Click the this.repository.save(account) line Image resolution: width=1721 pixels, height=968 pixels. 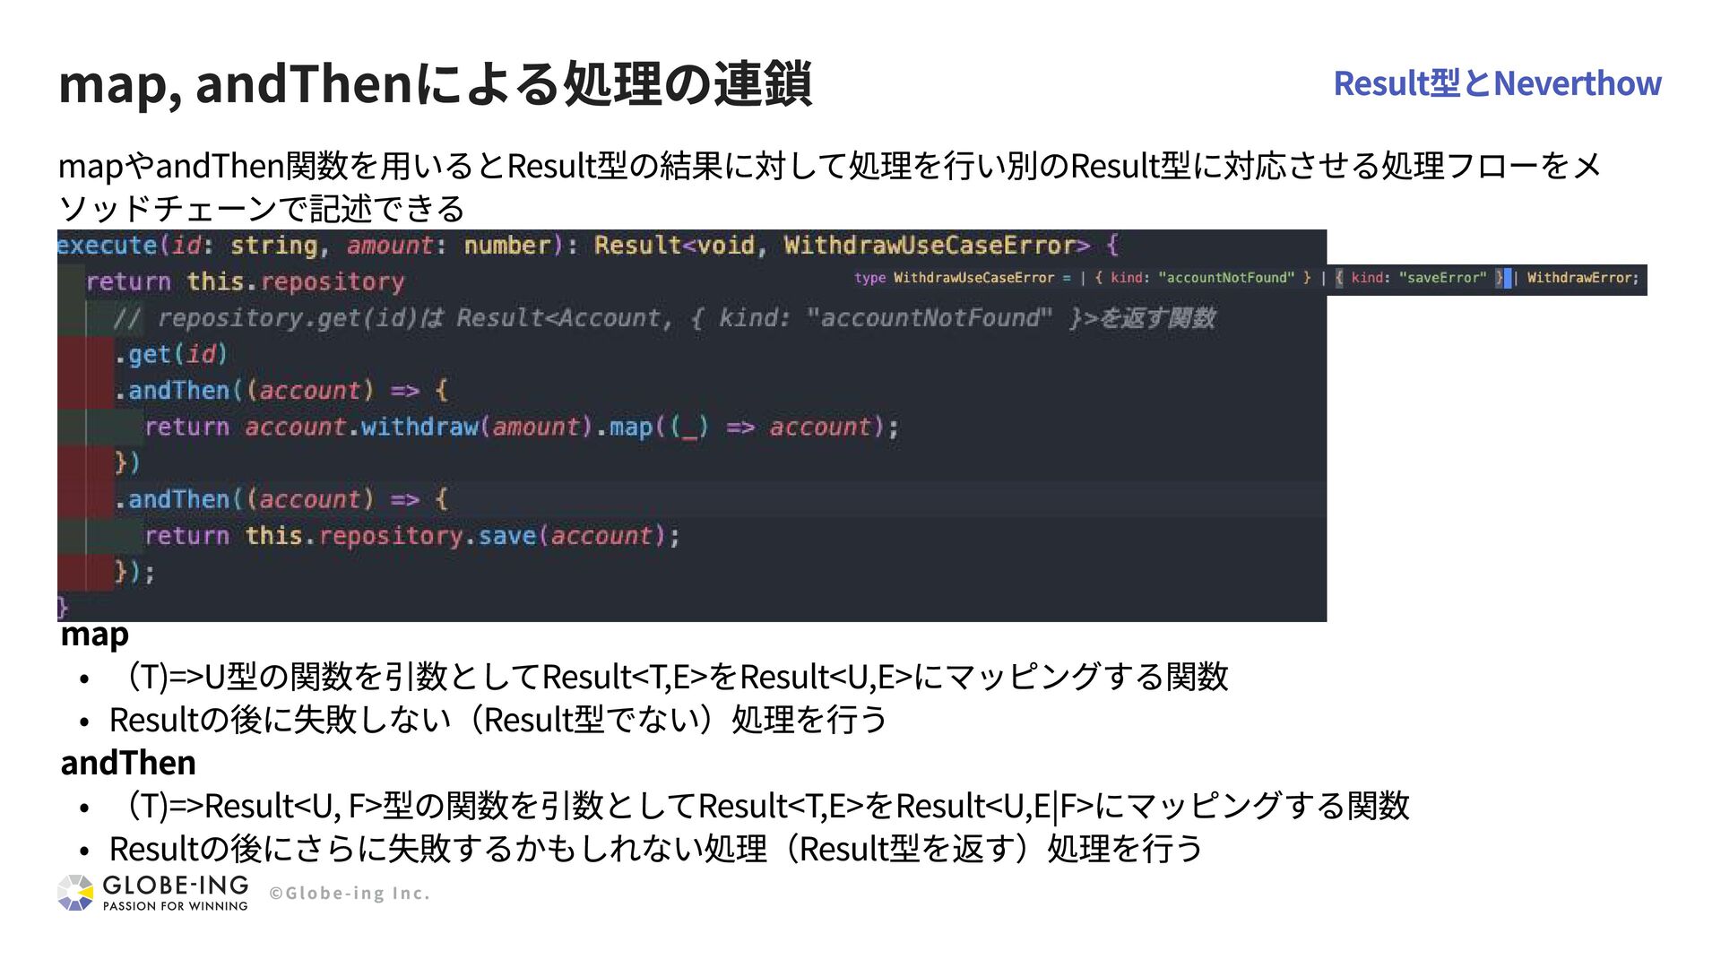412,536
